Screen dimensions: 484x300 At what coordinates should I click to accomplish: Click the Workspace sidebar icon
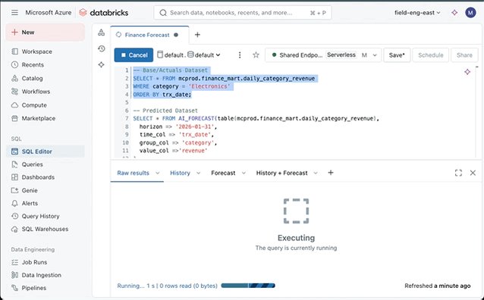click(x=14, y=52)
